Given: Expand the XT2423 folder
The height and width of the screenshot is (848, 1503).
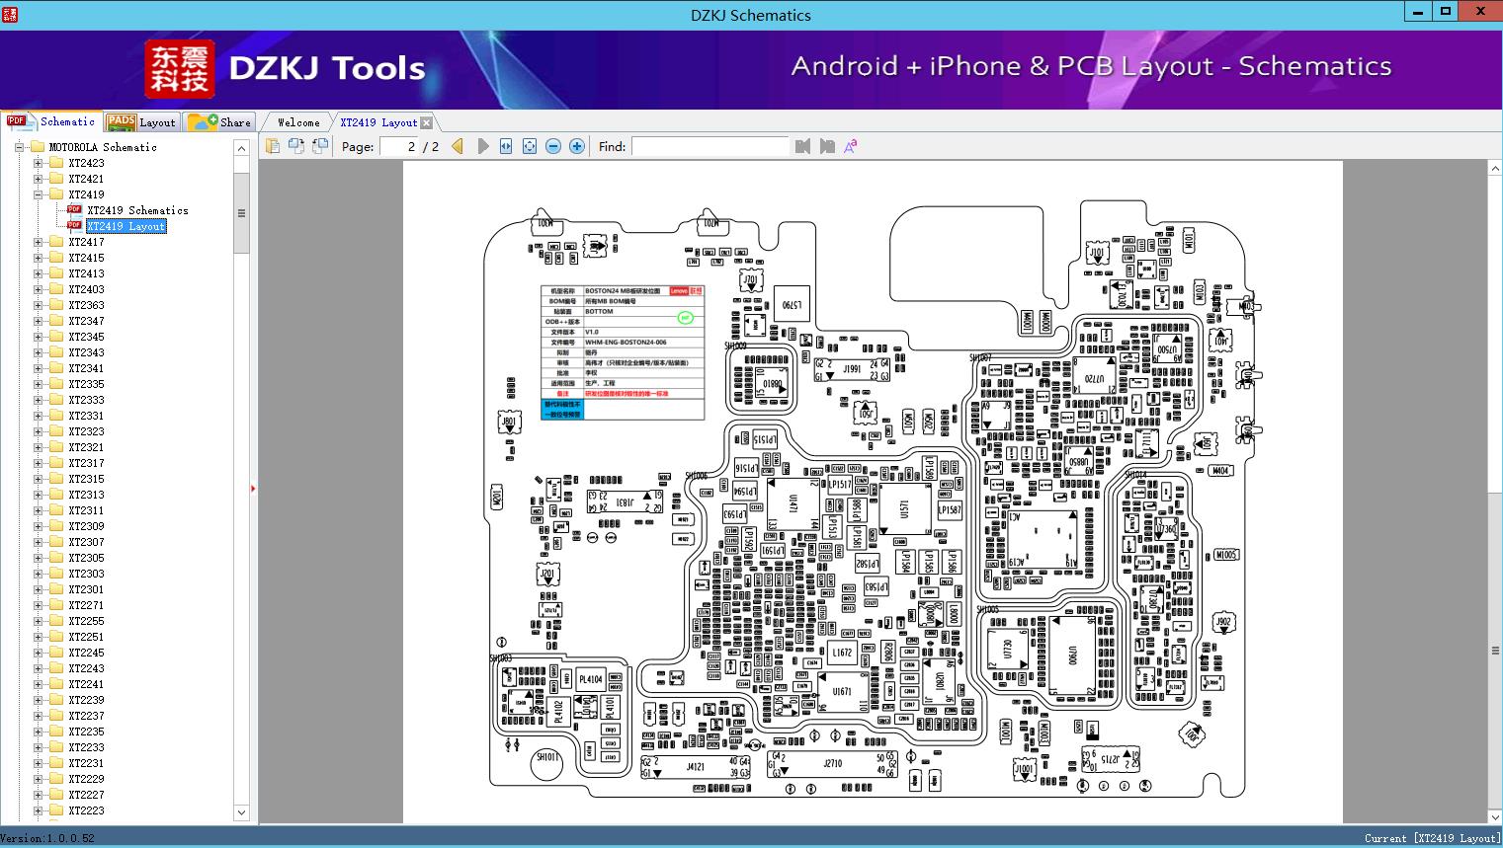Looking at the screenshot, I should point(39,163).
